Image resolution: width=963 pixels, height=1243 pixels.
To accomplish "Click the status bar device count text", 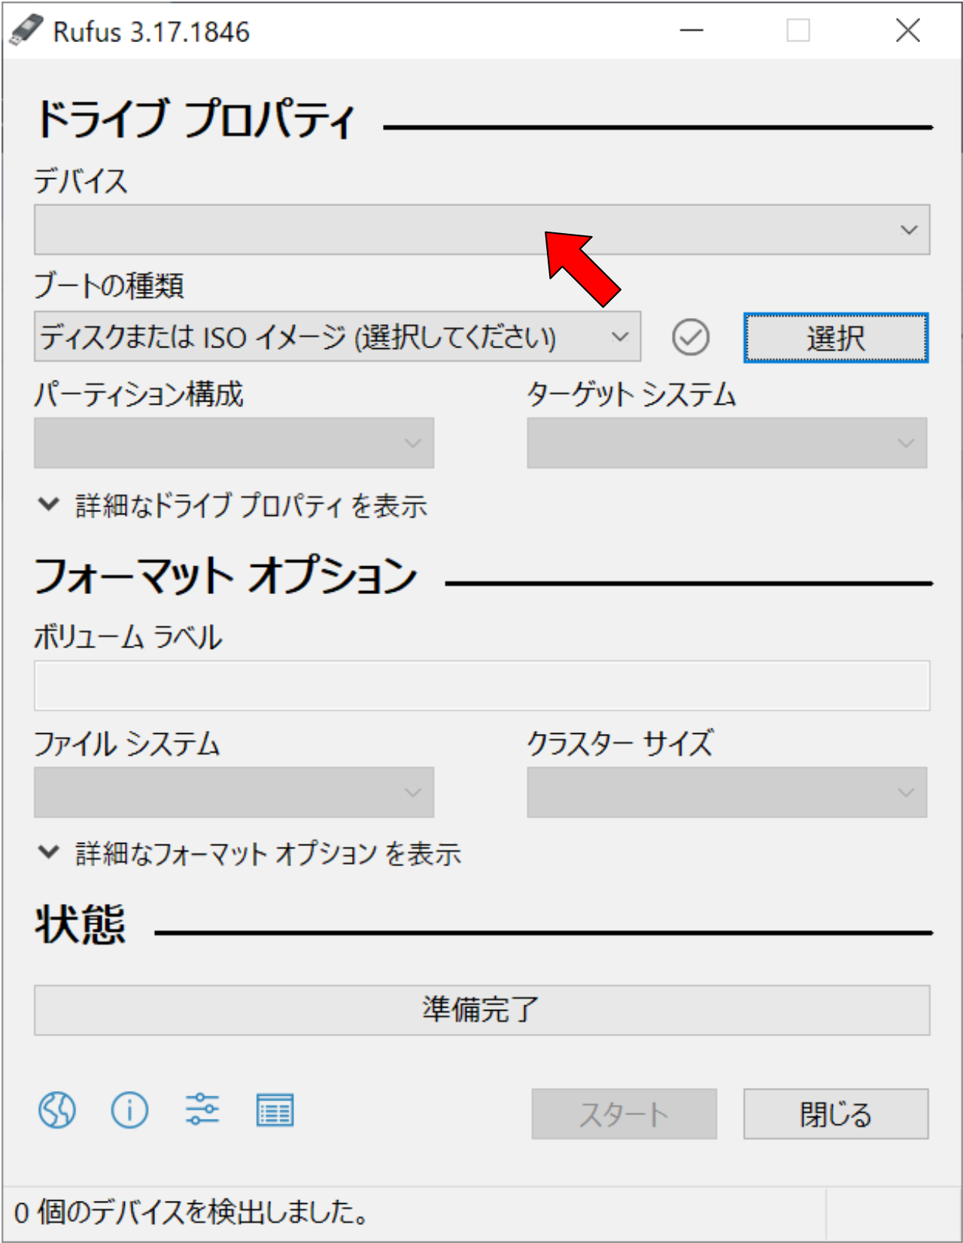I will coord(191,1212).
